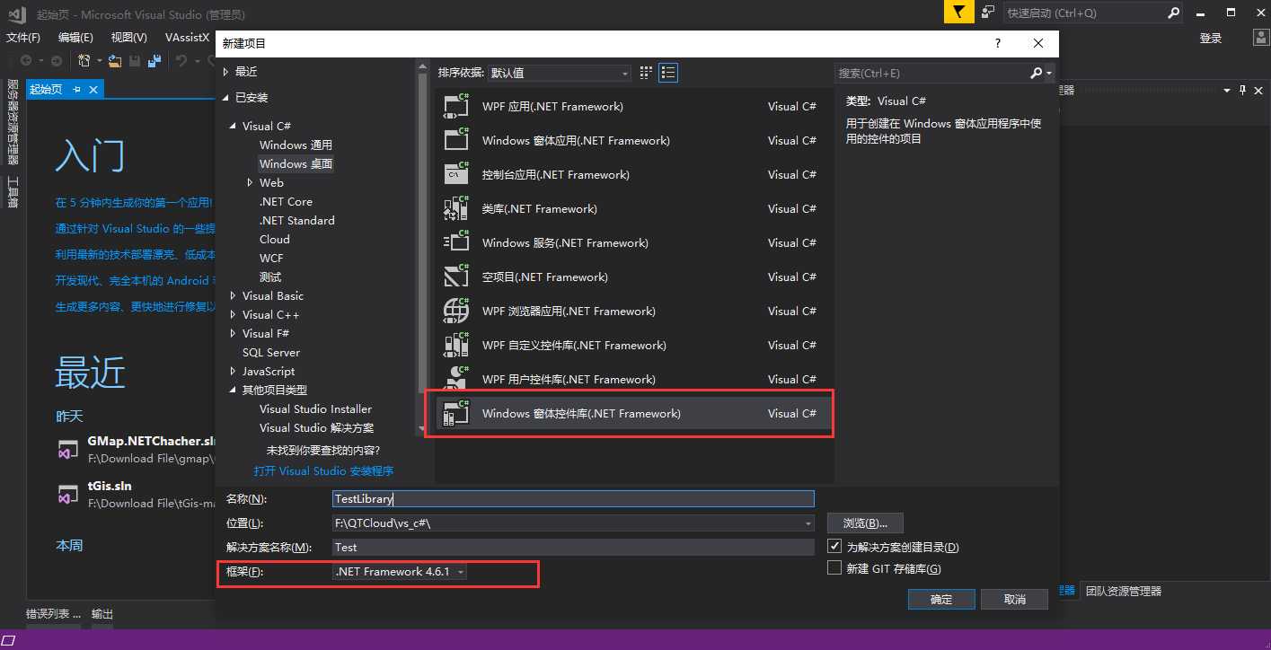This screenshot has height=650, width=1271.
Task: Click the WPF 自定义控件库 template icon
Action: coord(456,345)
